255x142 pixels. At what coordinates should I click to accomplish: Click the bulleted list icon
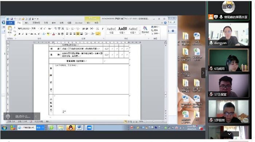(x=67, y=29)
